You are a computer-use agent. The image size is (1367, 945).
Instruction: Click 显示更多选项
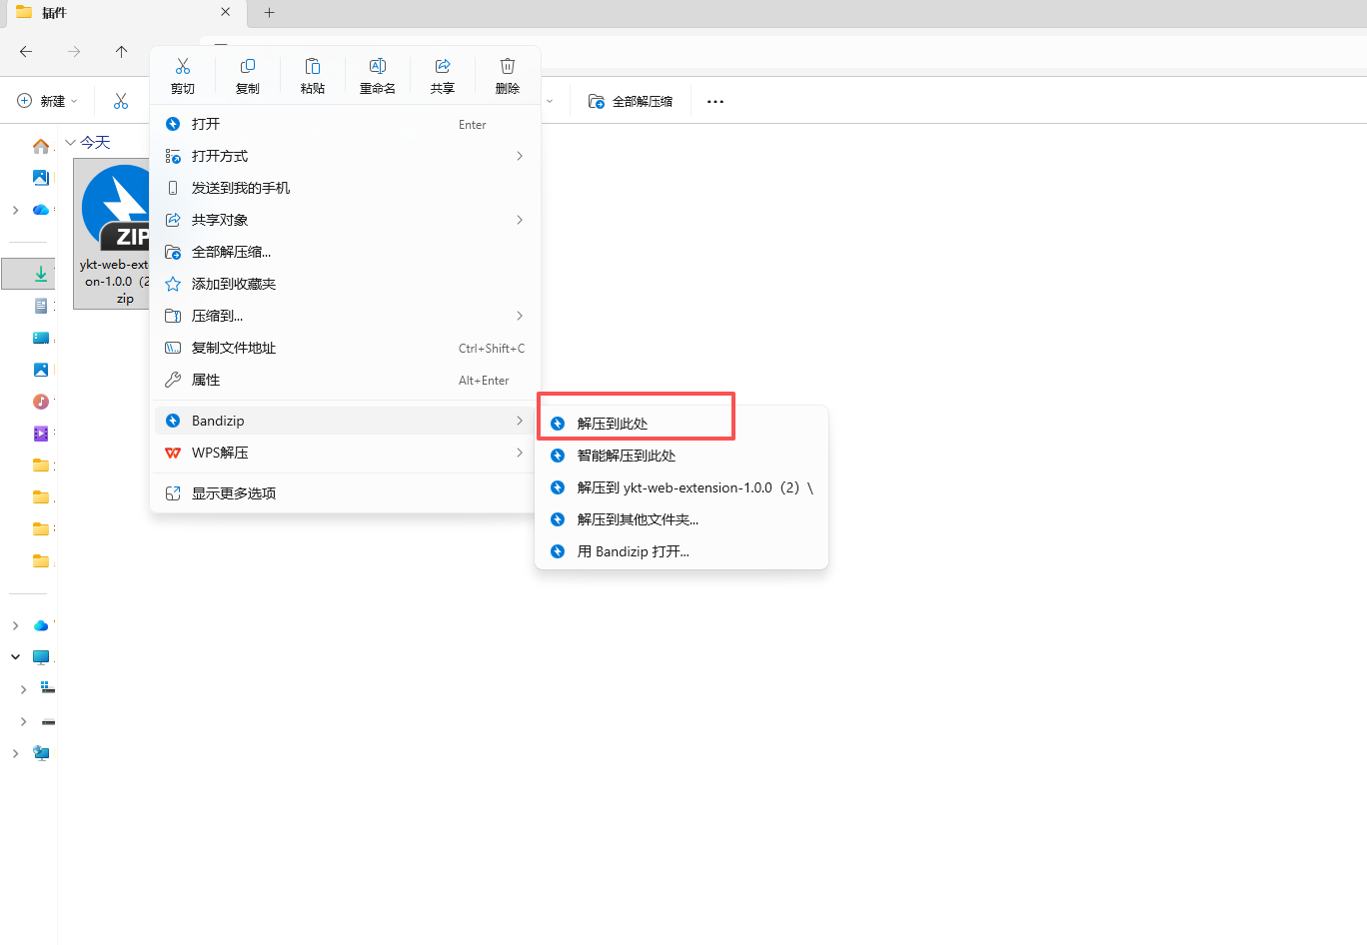click(x=345, y=493)
